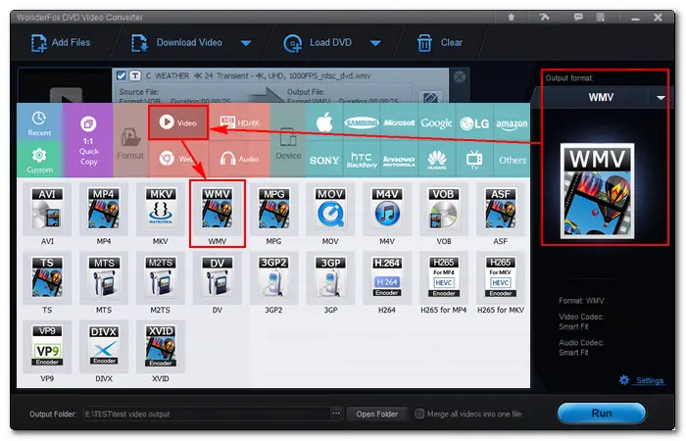Pick the DIVX encoder format
This screenshot has height=441, width=686.
(x=104, y=346)
